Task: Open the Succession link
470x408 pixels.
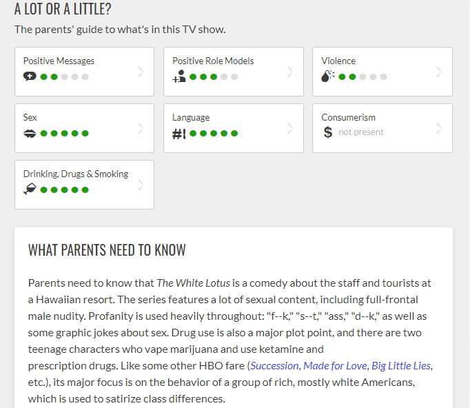Action: click(274, 366)
